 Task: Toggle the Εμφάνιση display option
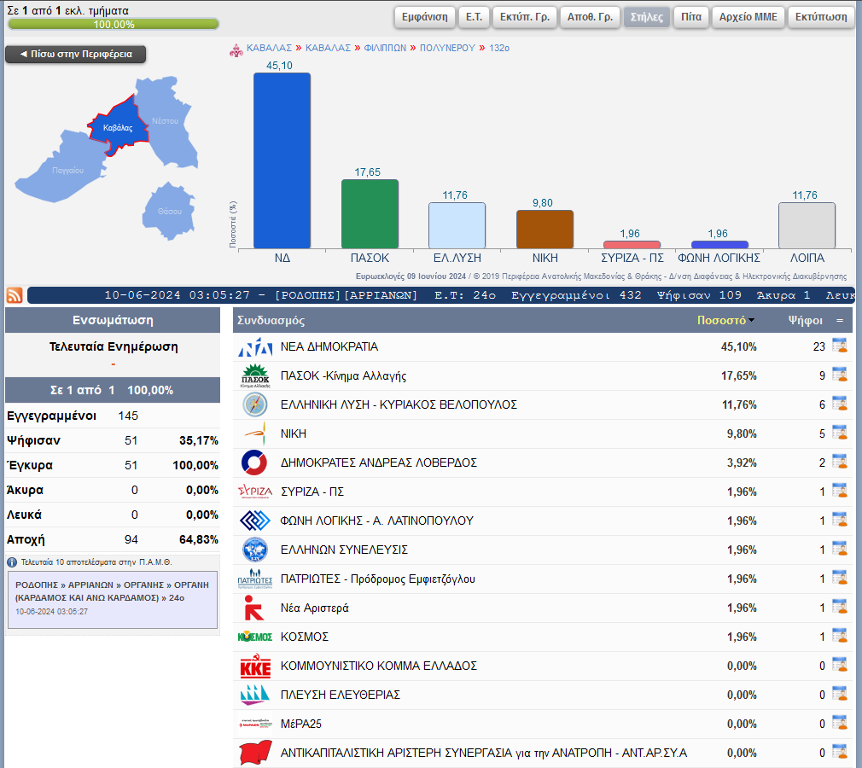(x=426, y=17)
